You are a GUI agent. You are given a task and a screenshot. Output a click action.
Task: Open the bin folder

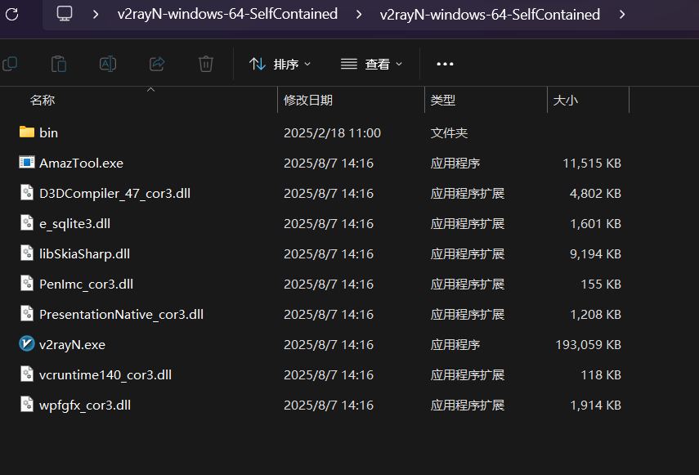48,132
